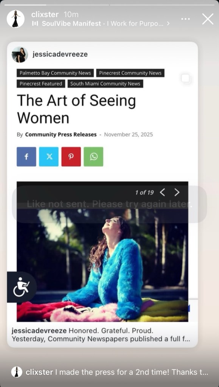
Task: Expand the SoulVibe Manifest music chevron
Action: pos(168,24)
